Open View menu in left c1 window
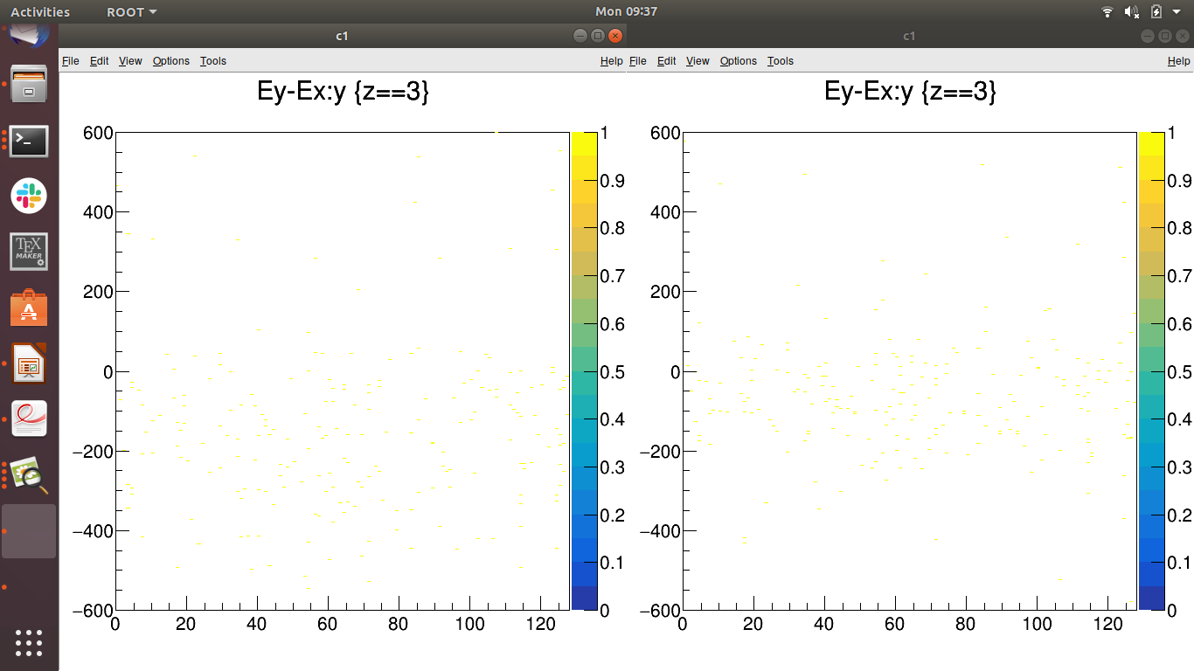The height and width of the screenshot is (671, 1194). point(130,61)
